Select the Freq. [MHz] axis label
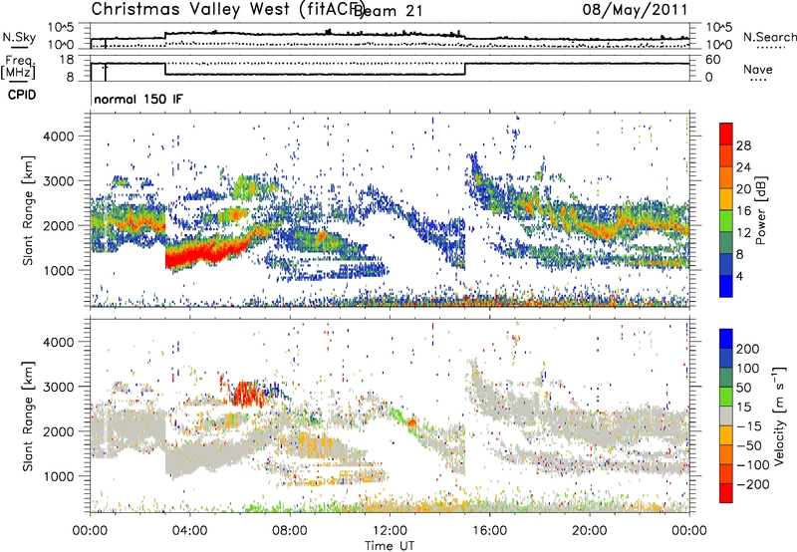The image size is (797, 552). pos(18,67)
